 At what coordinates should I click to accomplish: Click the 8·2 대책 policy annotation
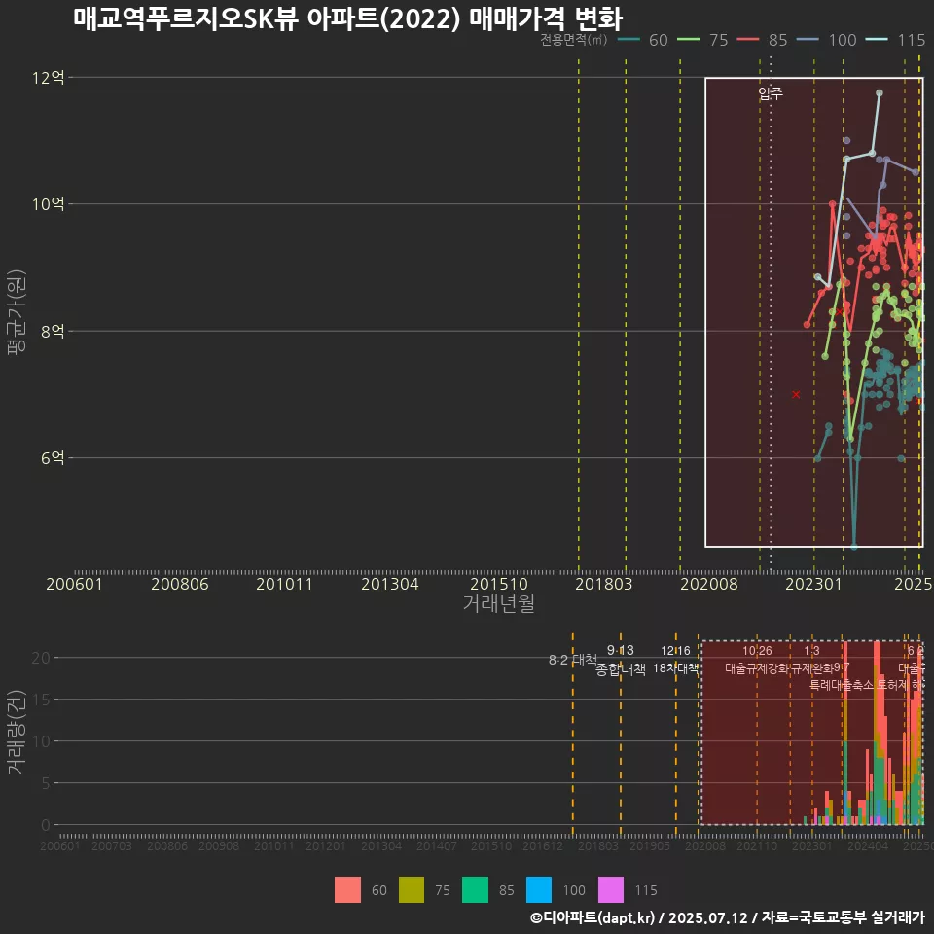572,660
